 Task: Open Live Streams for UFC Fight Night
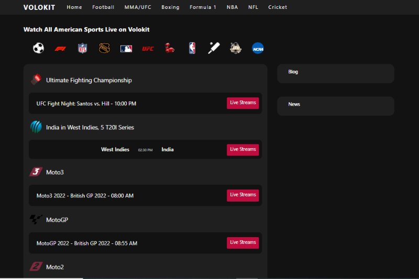(243, 103)
